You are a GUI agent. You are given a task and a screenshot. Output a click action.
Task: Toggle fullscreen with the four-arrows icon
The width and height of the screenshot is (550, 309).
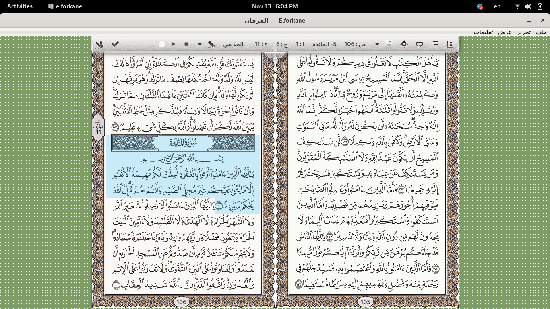coord(404,44)
